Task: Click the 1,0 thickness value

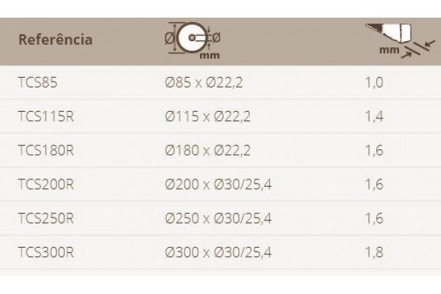Action: point(374,82)
